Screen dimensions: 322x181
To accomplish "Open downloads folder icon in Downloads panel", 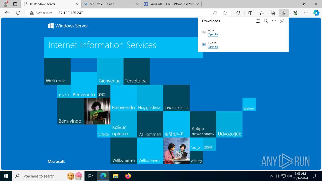I will 258,21.
